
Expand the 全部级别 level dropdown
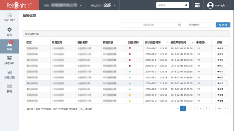point(199,25)
